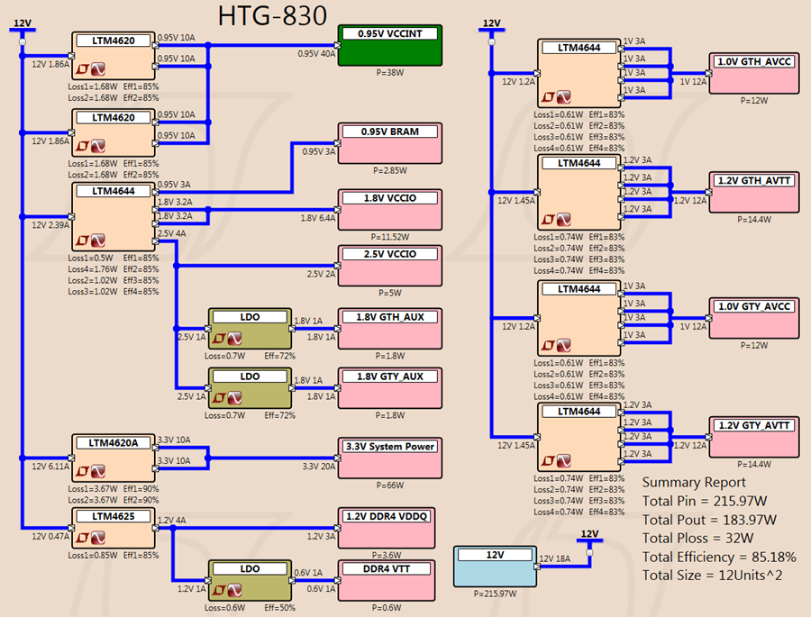Select the 1.2V DDR4 VDDQ load block

click(x=387, y=528)
